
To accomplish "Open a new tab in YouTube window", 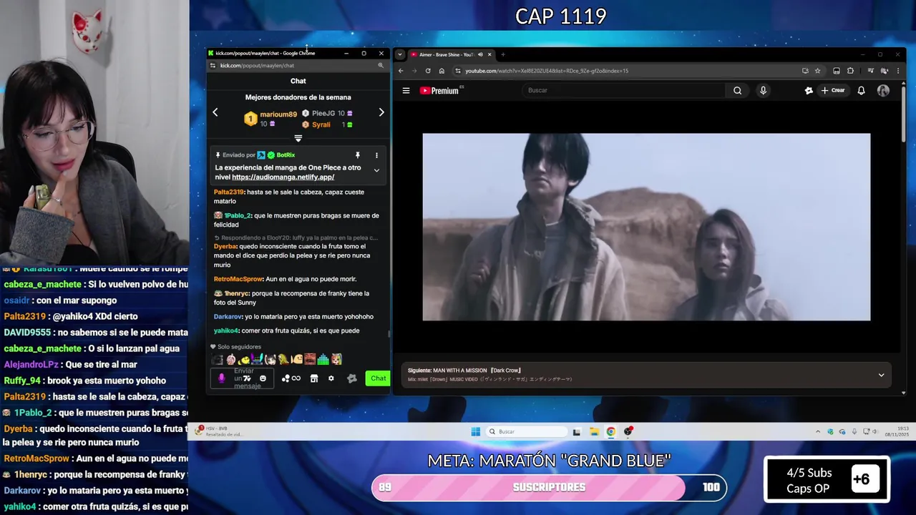I will [x=502, y=54].
